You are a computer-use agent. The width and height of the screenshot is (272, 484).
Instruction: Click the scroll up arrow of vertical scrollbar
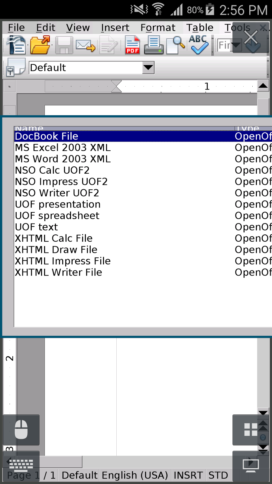[263, 86]
